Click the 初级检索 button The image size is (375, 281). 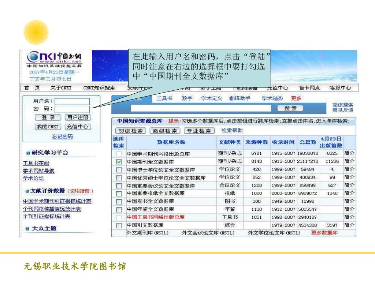click(131, 131)
